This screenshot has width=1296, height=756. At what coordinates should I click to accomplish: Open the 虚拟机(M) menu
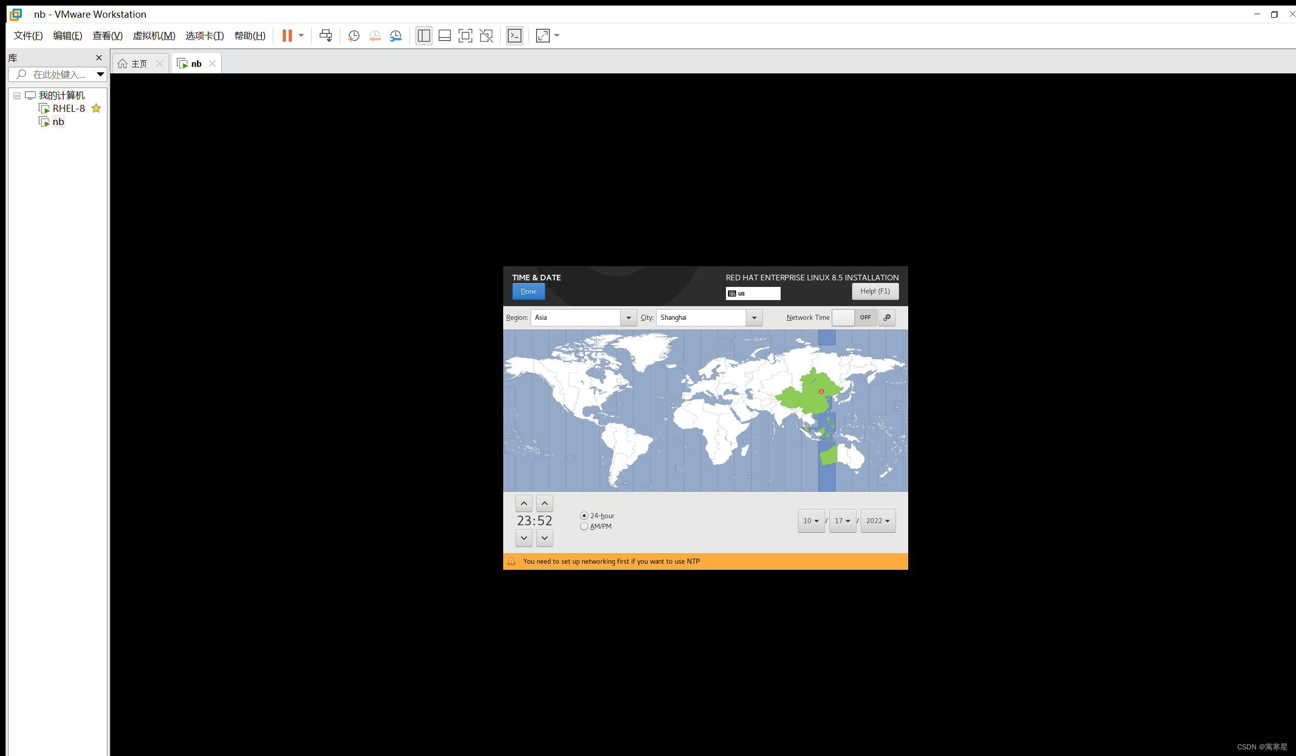click(154, 35)
